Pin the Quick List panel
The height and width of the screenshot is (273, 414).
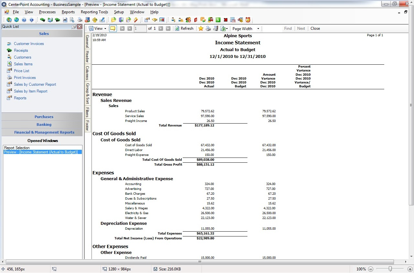pos(74,27)
